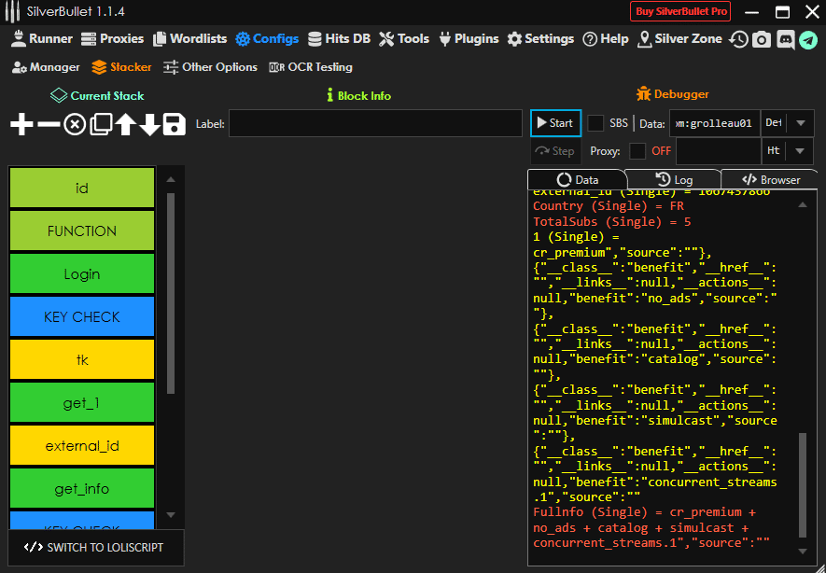Open the data type dropdown
Viewport: 826px width, 573px height.
pyautogui.click(x=801, y=123)
